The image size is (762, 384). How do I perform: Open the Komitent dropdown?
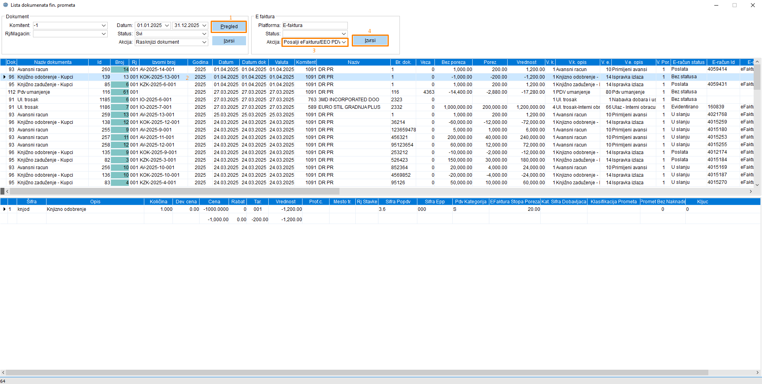104,25
